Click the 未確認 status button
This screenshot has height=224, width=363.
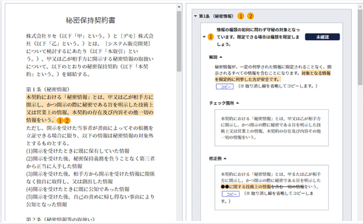(322, 37)
